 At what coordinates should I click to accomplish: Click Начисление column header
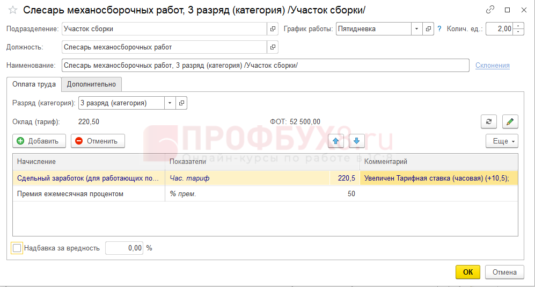(89, 162)
